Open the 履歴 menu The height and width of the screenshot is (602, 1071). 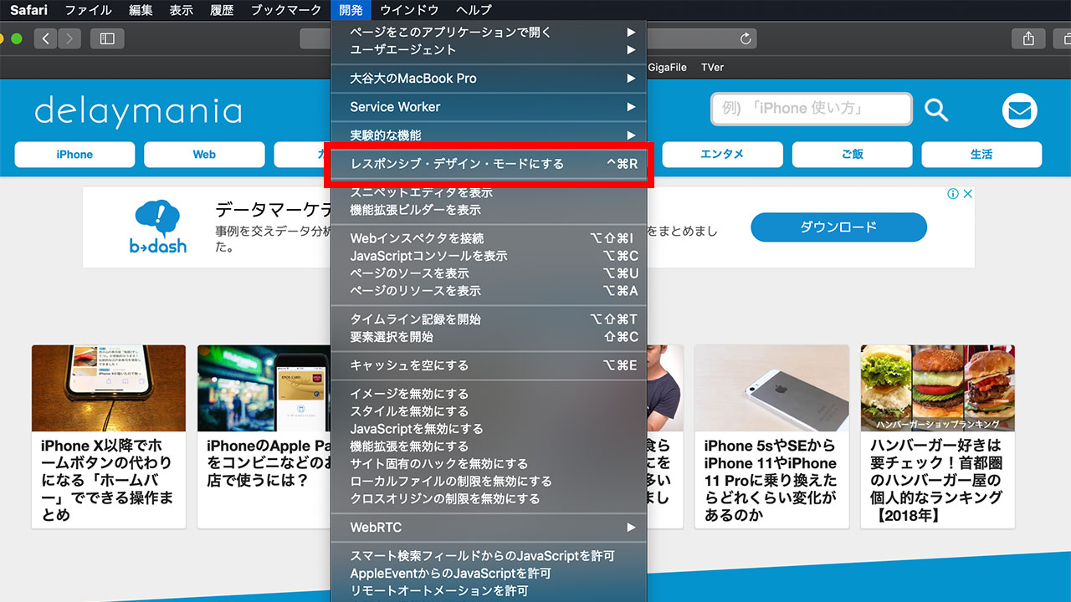[x=221, y=10]
